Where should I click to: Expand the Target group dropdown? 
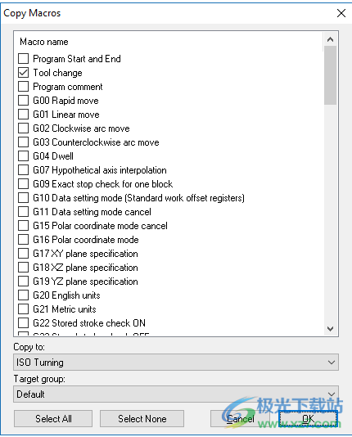[x=176, y=394]
